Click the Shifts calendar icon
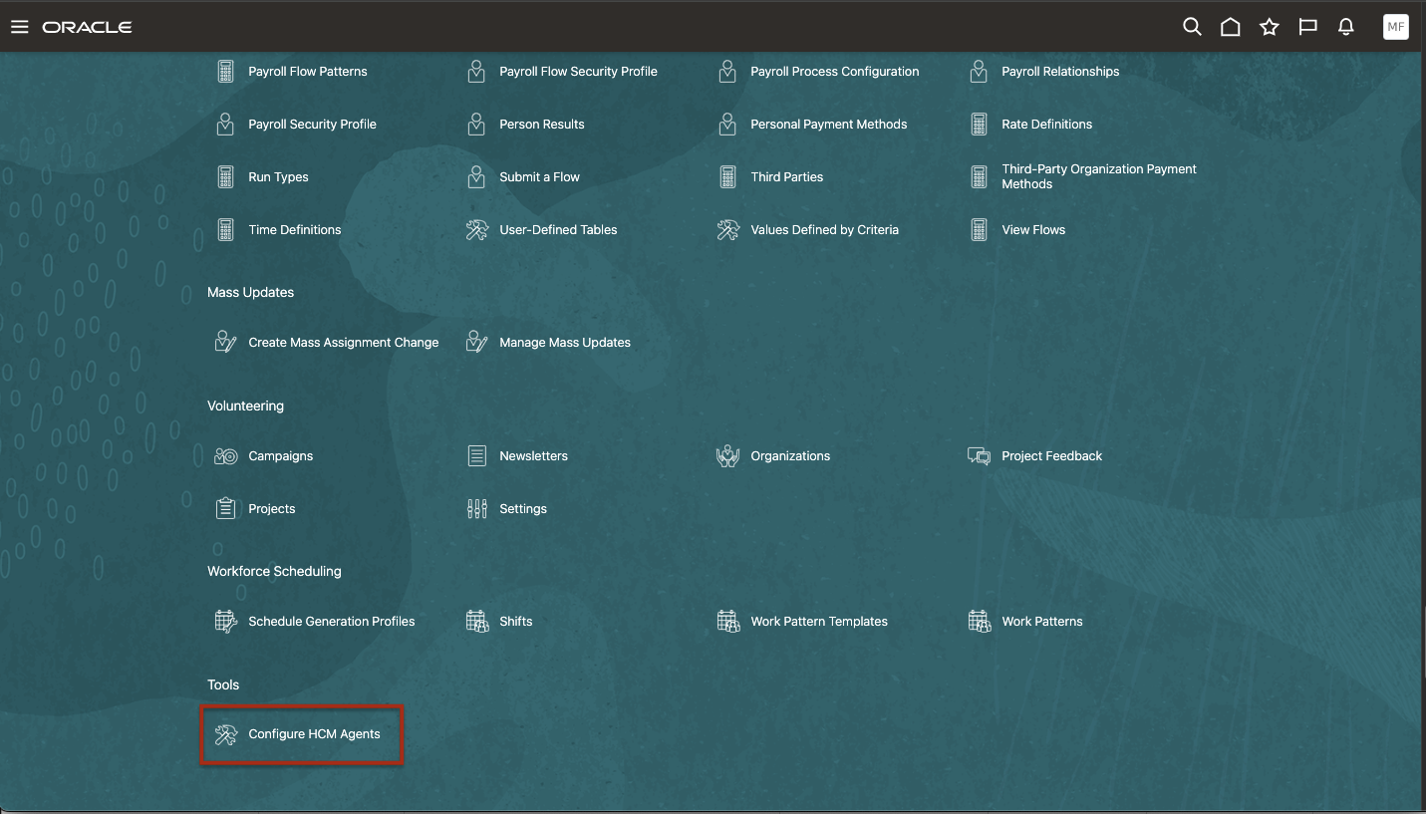 pyautogui.click(x=476, y=622)
